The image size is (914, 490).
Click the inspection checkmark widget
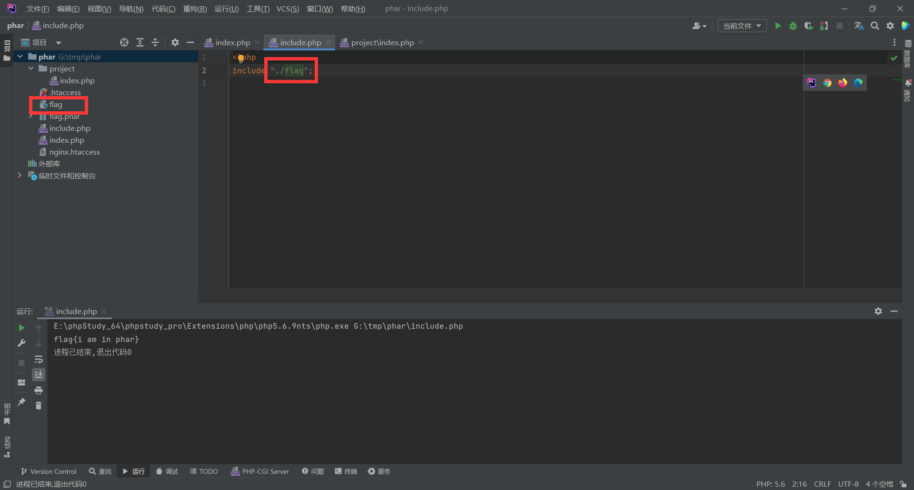tap(894, 58)
